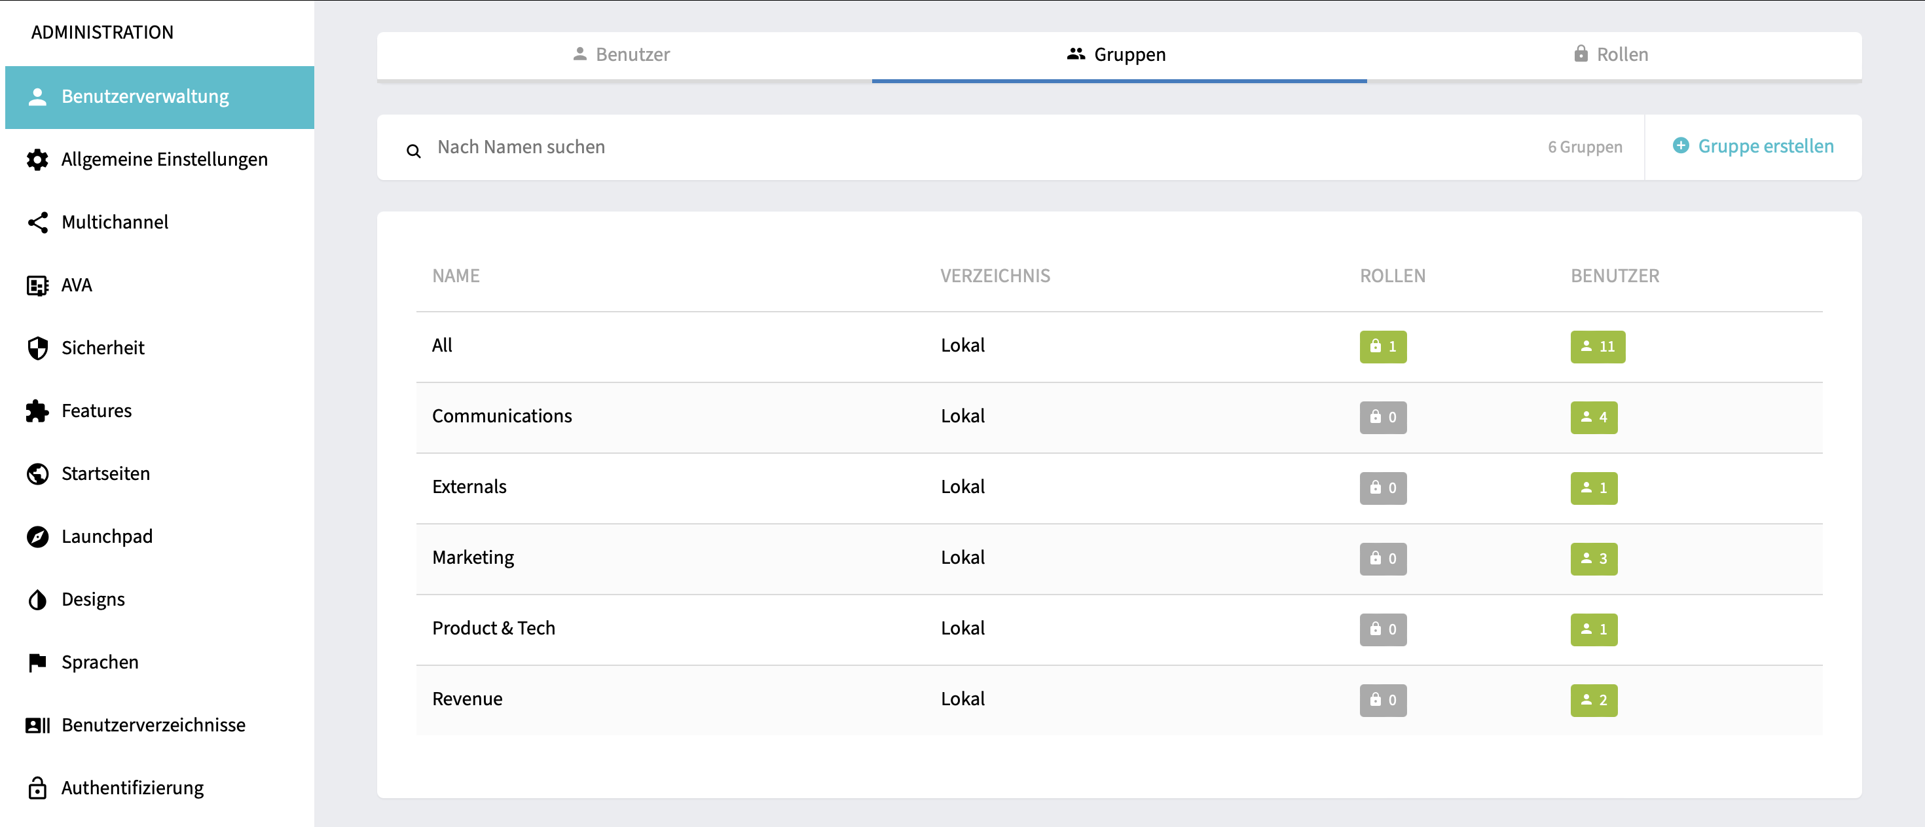Open the Marketing group row
1925x827 pixels.
pyautogui.click(x=1120, y=559)
